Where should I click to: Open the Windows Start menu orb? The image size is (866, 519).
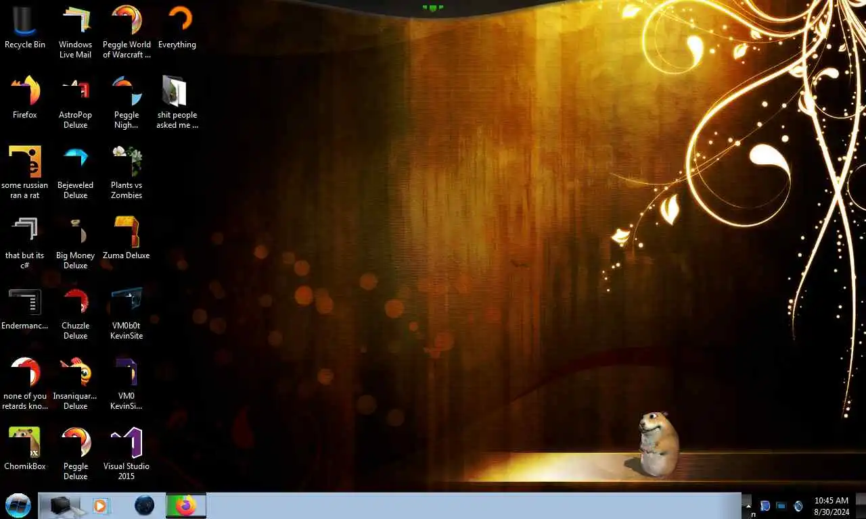click(18, 505)
